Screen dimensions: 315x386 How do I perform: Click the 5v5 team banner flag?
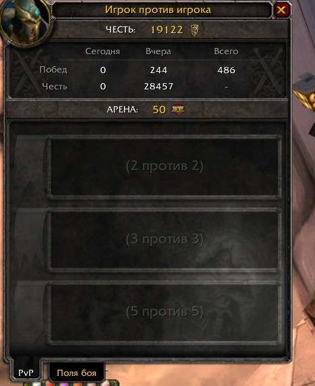point(30,313)
